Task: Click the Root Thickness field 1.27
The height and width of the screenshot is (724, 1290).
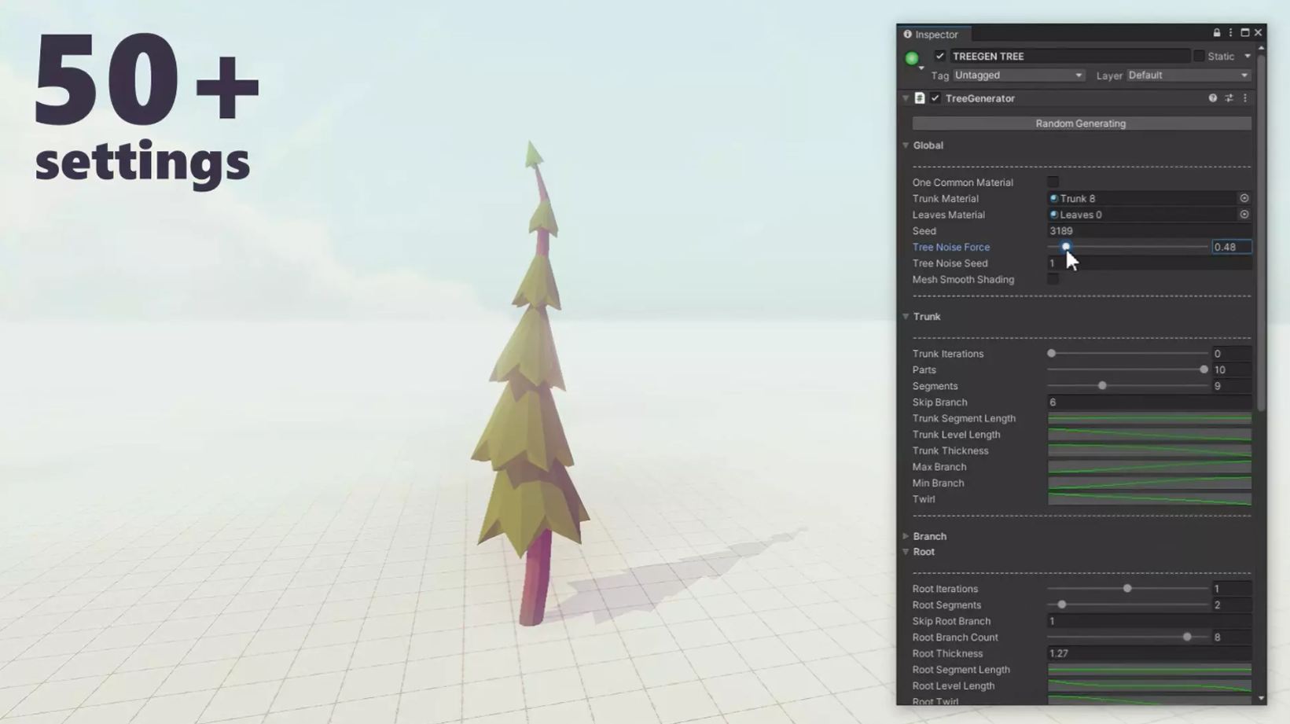Action: pyautogui.click(x=1149, y=653)
